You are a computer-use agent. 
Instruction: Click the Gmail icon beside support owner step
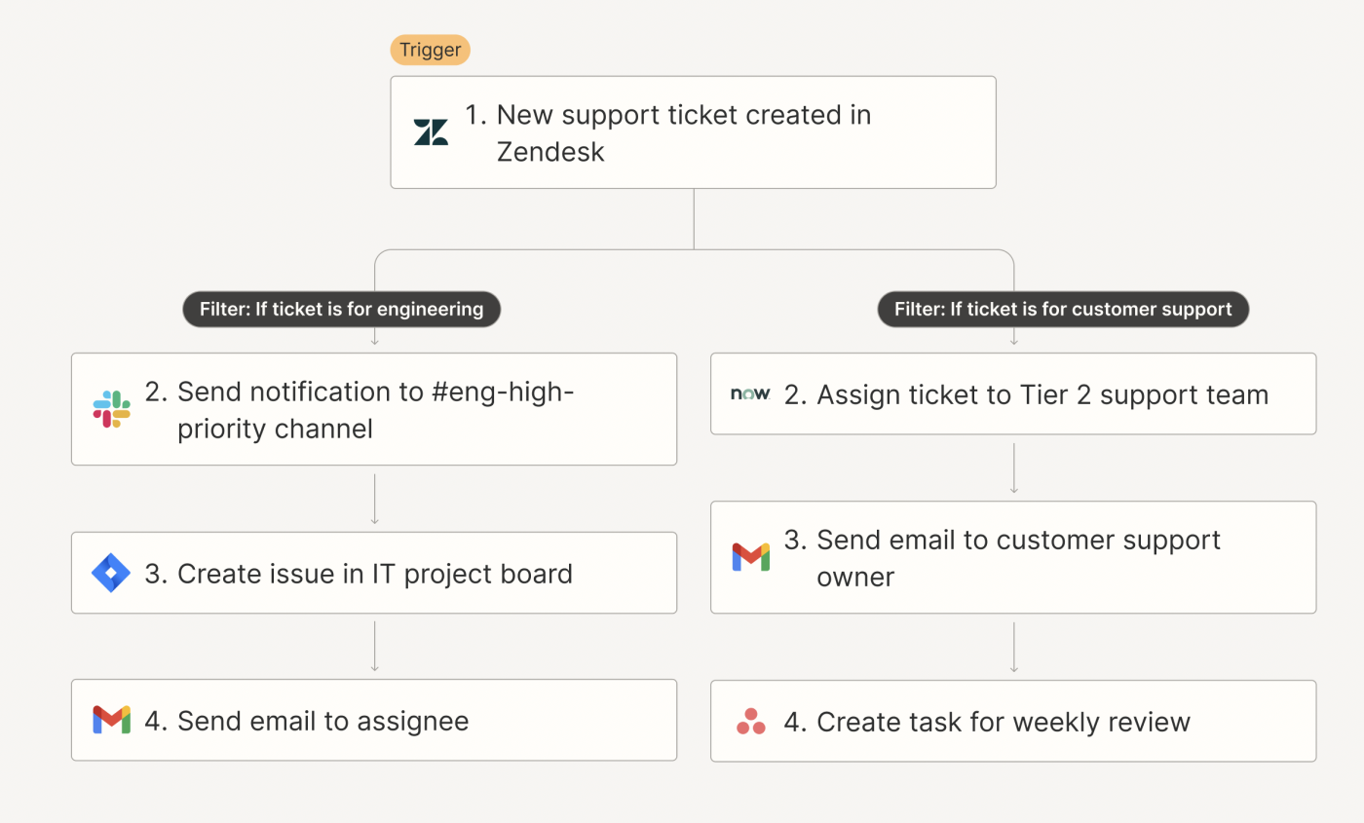pos(750,557)
